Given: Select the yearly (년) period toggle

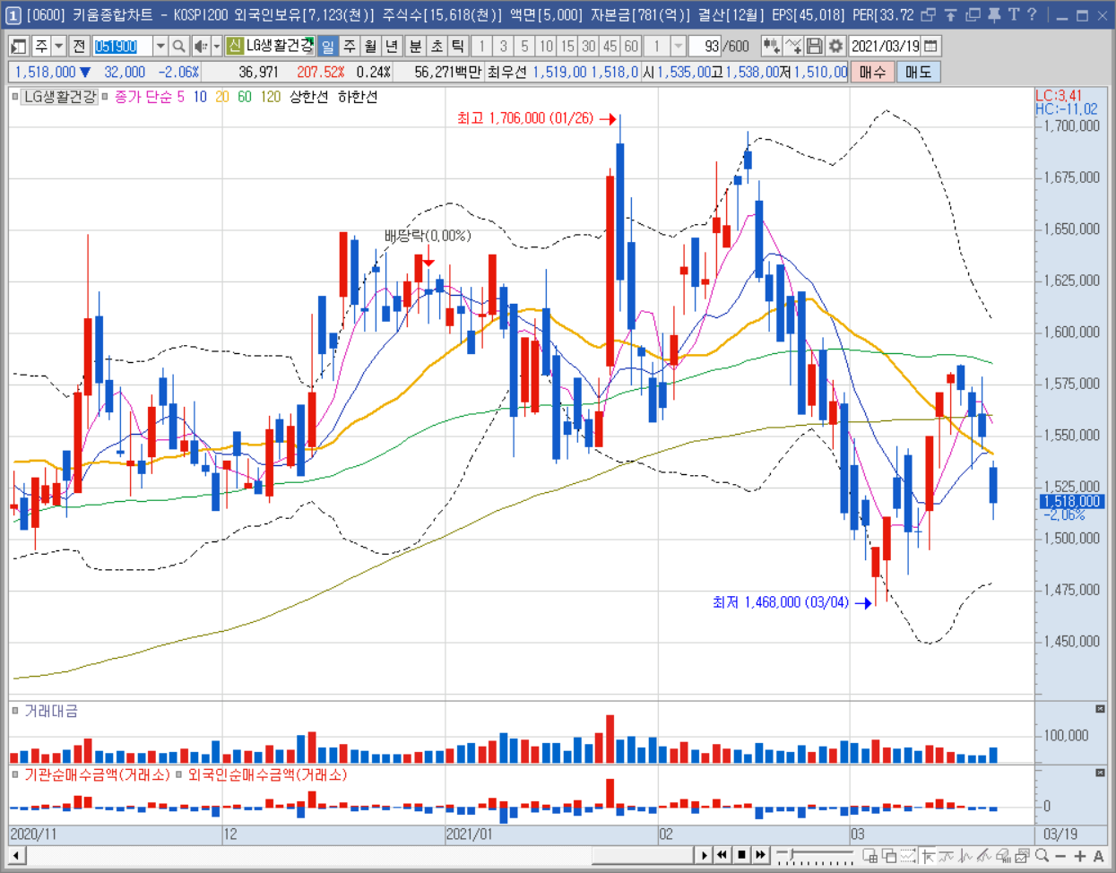Looking at the screenshot, I should pyautogui.click(x=392, y=46).
